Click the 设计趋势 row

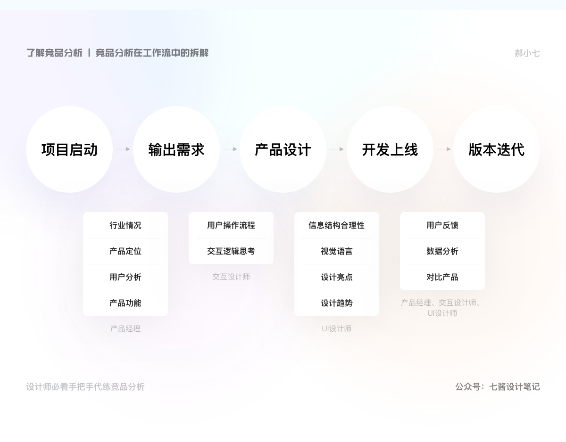click(337, 303)
